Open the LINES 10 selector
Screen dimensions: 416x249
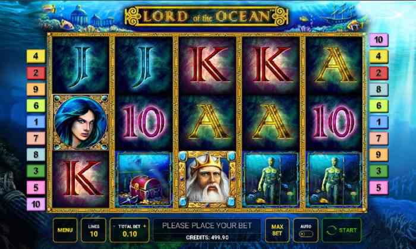tap(93, 230)
